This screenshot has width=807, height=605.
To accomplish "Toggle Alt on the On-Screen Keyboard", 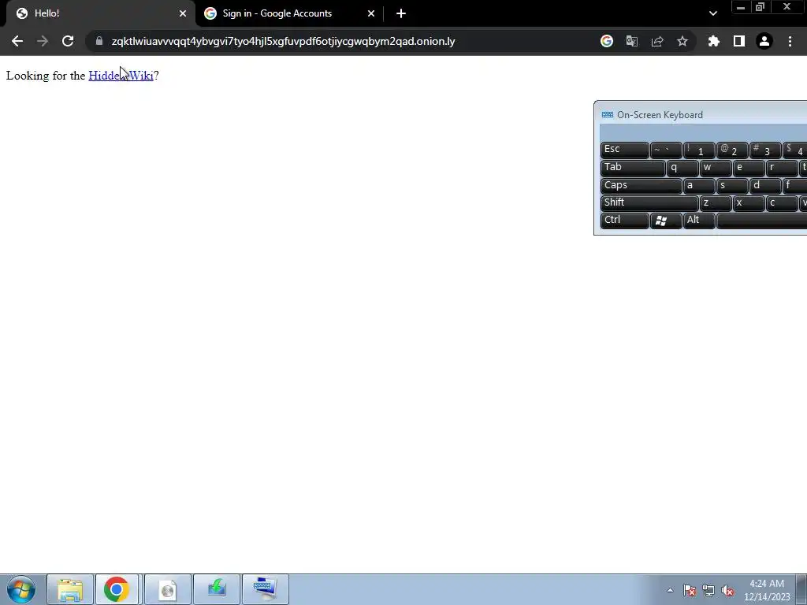I will click(698, 221).
